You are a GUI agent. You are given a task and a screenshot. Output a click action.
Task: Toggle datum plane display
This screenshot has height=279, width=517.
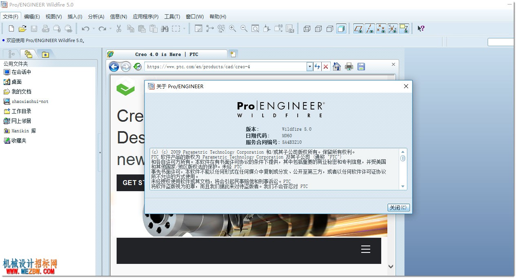click(358, 29)
